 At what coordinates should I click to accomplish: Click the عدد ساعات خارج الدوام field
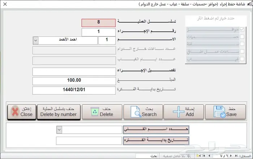click(74, 50)
